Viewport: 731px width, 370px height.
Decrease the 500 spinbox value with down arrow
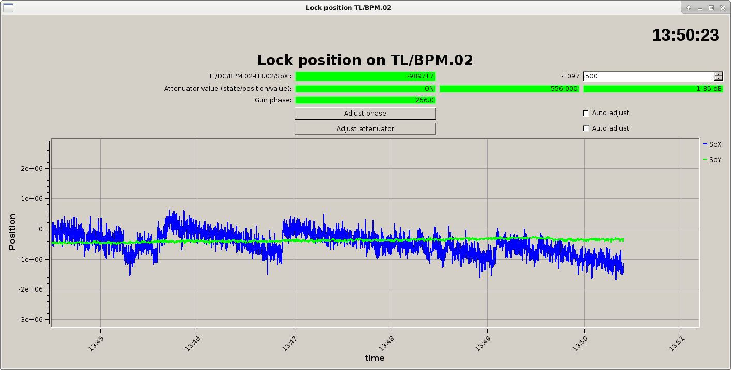(x=718, y=78)
